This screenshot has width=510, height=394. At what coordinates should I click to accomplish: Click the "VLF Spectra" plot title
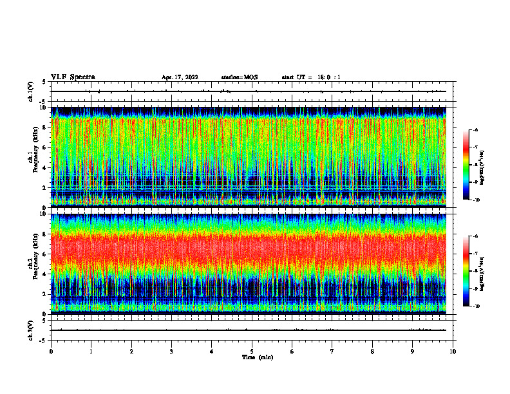[x=73, y=77]
